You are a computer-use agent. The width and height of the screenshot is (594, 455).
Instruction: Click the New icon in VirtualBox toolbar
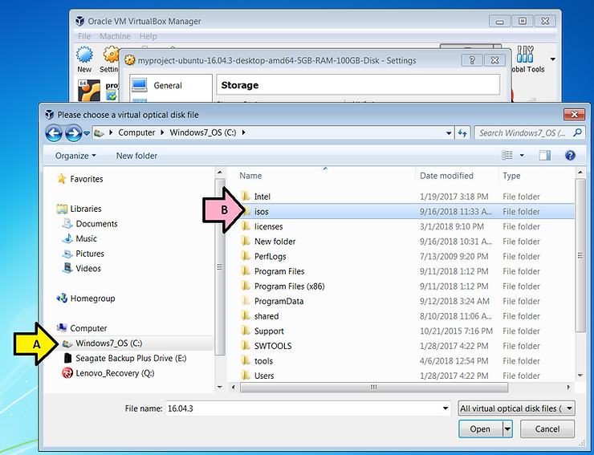(x=84, y=59)
